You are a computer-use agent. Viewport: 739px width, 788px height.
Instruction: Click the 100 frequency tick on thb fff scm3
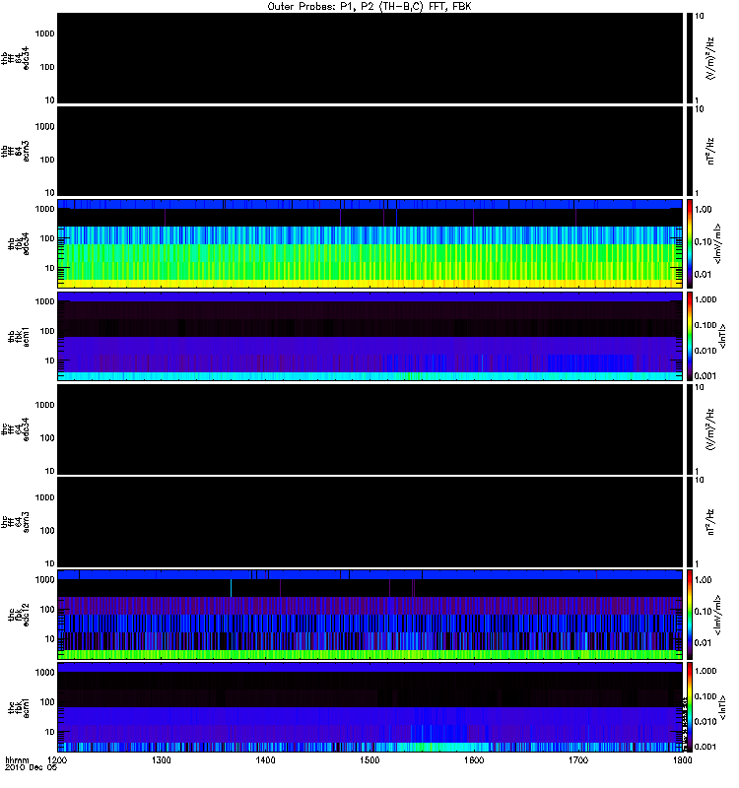tap(47, 160)
